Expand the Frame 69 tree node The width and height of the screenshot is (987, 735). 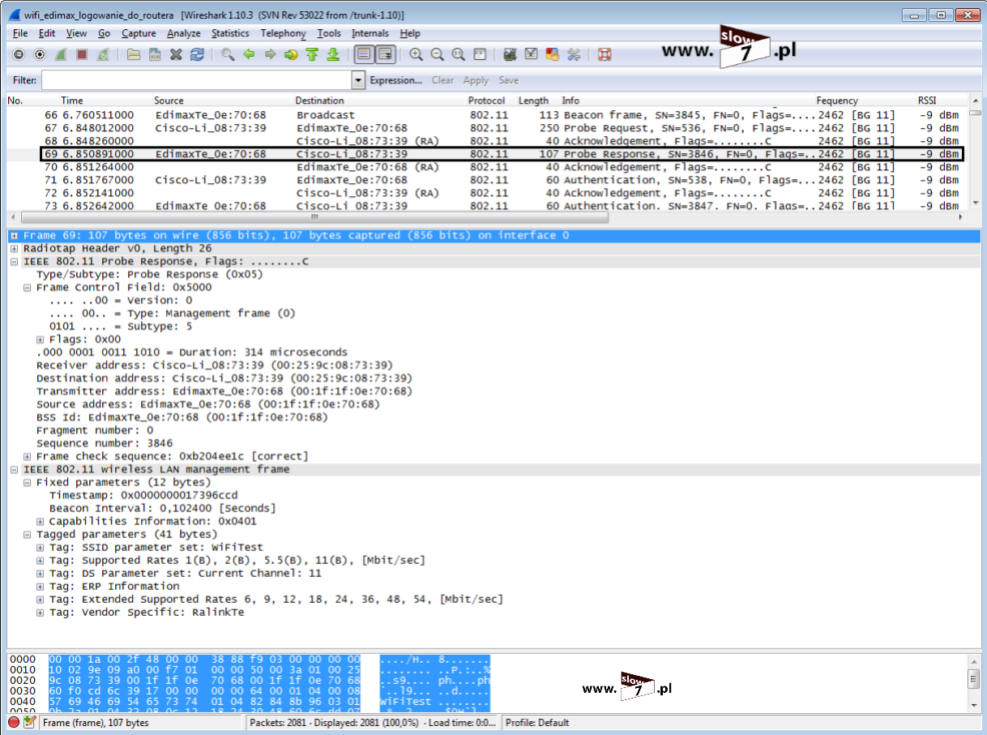tap(14, 236)
